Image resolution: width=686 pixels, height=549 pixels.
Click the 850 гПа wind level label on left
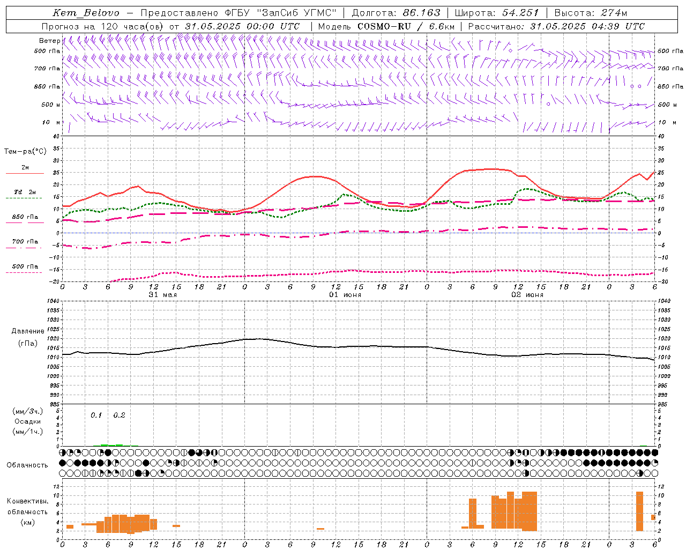pyautogui.click(x=47, y=86)
